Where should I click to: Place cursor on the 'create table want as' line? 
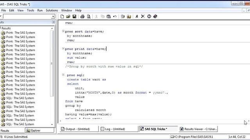(x=86, y=79)
